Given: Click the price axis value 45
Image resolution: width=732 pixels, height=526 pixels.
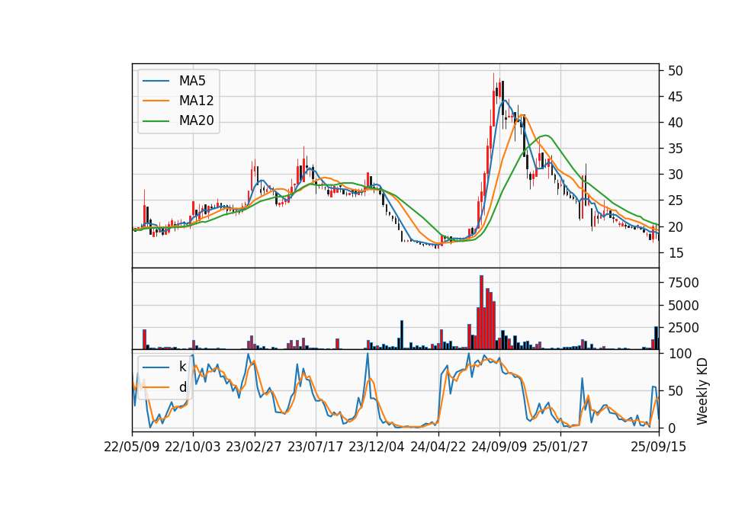Looking at the screenshot, I should (x=676, y=97).
